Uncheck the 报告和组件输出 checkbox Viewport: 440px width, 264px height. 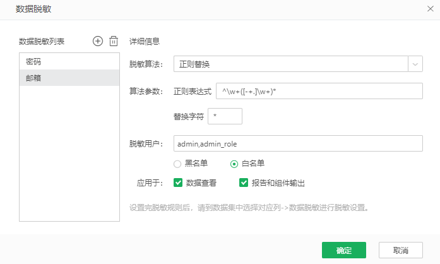pyautogui.click(x=244, y=183)
